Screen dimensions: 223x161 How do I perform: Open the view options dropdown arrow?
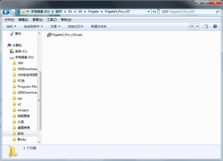tap(197, 26)
